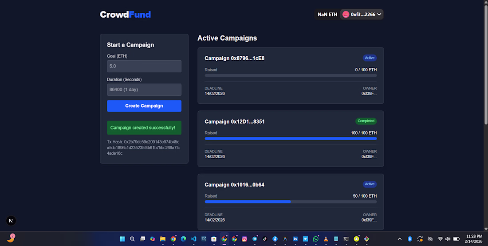Open Campaign 0x12D1...8351 title
The image size is (488, 246).
pyautogui.click(x=234, y=121)
